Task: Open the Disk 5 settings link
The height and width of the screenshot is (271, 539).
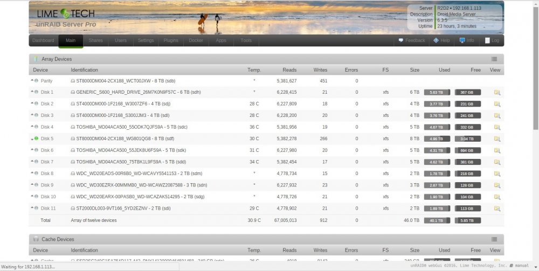Action: (x=47, y=139)
